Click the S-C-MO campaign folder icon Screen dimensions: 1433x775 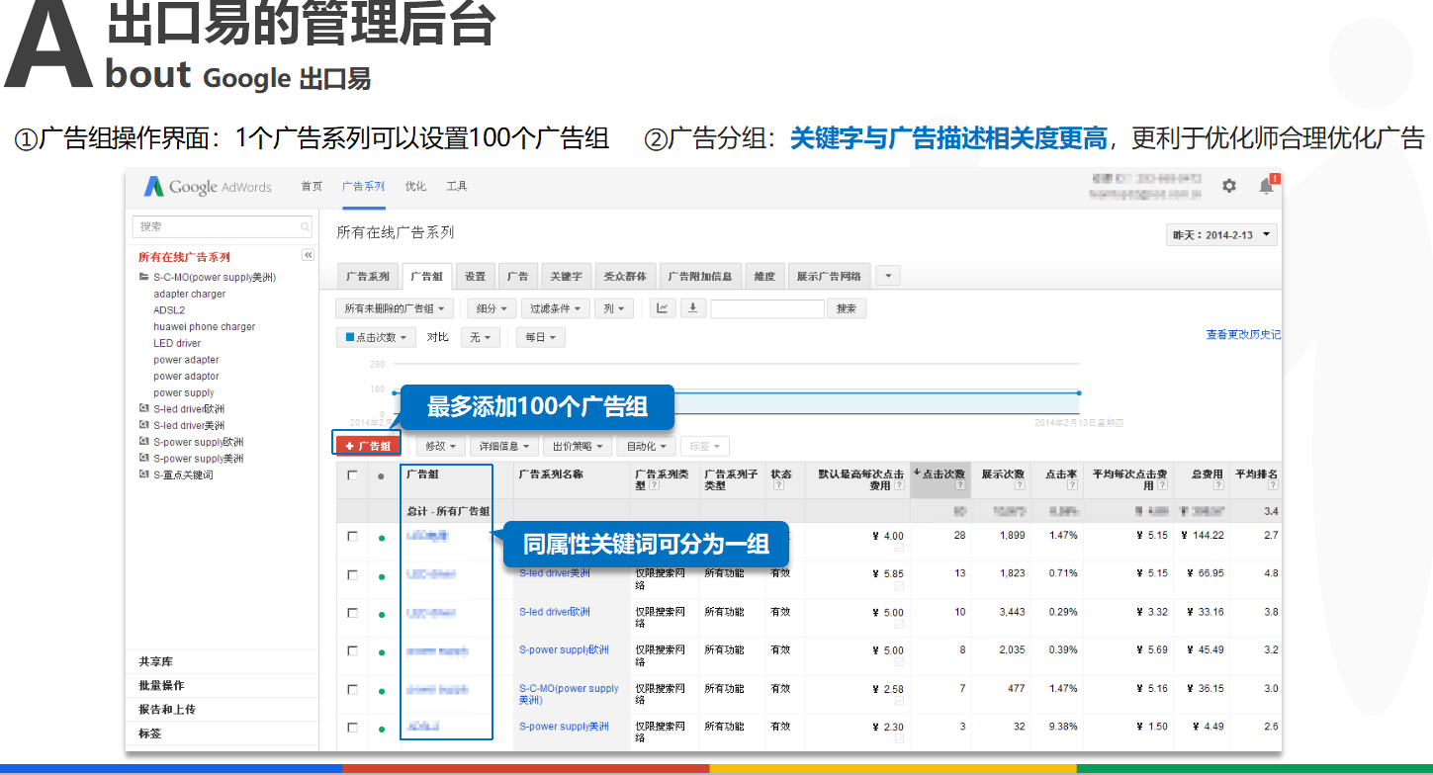(144, 278)
